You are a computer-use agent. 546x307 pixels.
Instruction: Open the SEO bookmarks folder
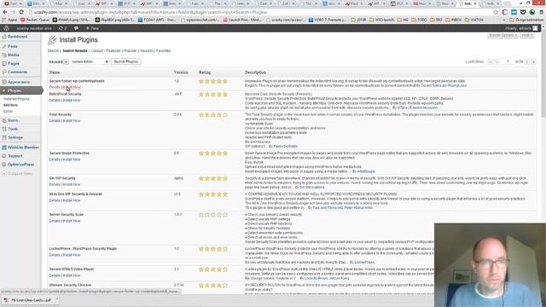(x=436, y=20)
